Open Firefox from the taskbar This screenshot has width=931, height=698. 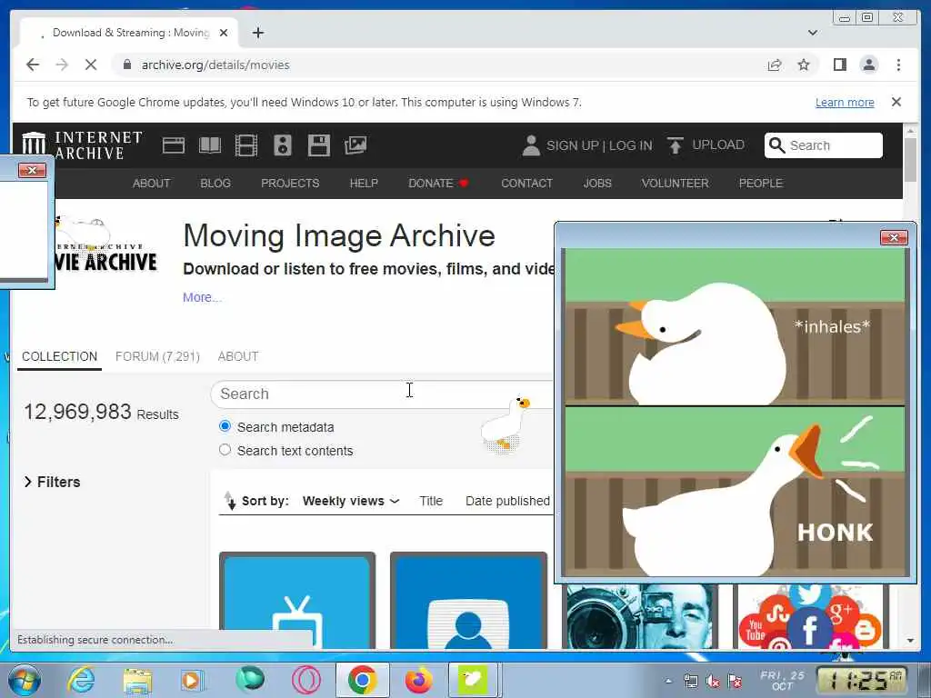tap(419, 680)
